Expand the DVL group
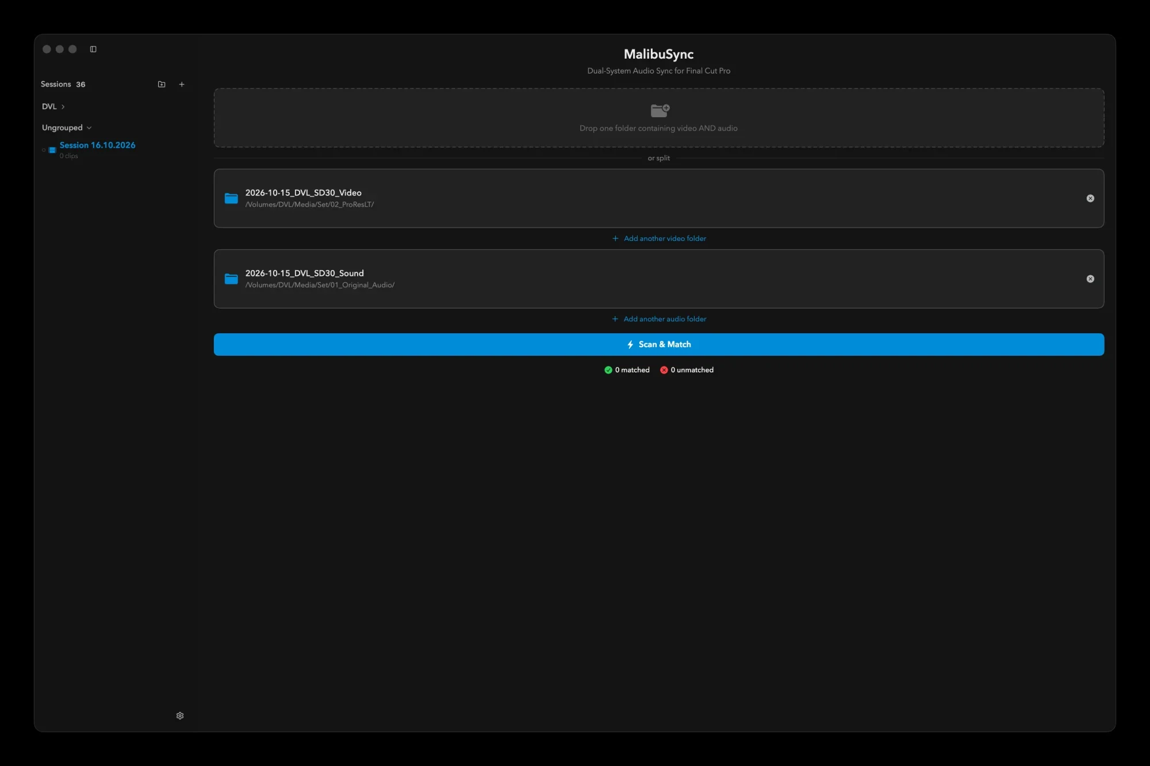Viewport: 1150px width, 766px height. click(x=53, y=107)
